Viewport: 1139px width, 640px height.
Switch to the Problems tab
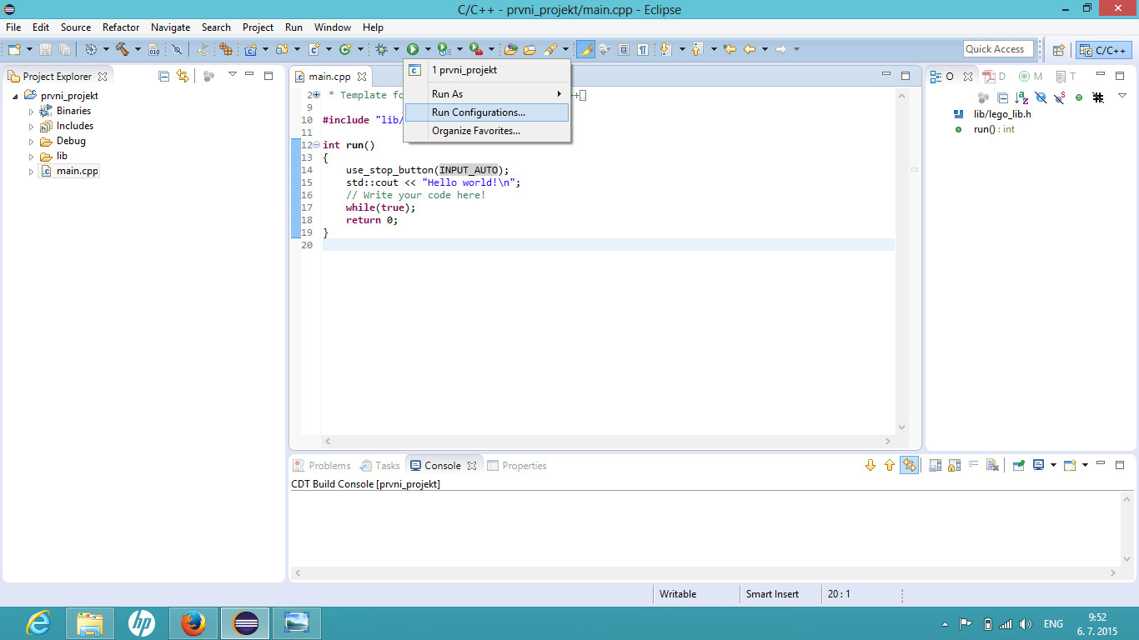pyautogui.click(x=329, y=466)
